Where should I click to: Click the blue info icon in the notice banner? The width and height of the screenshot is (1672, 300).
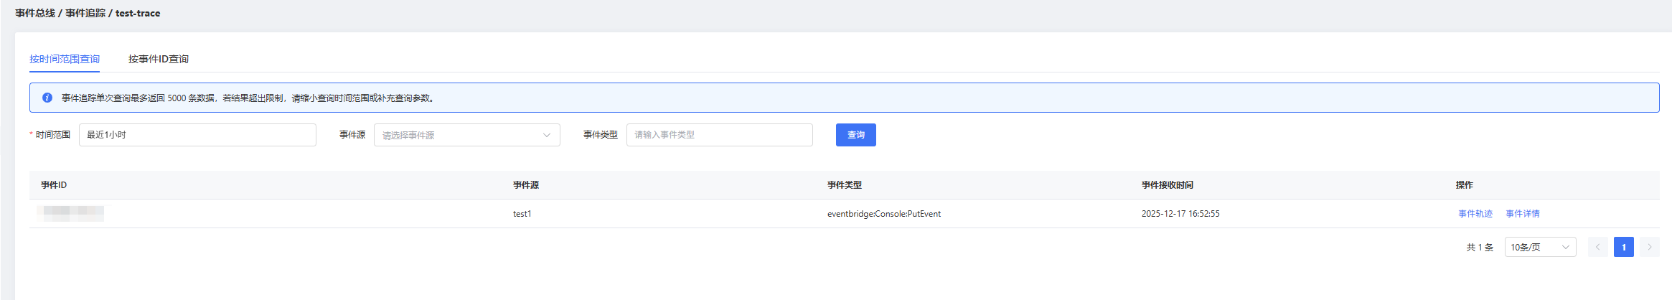(x=47, y=98)
